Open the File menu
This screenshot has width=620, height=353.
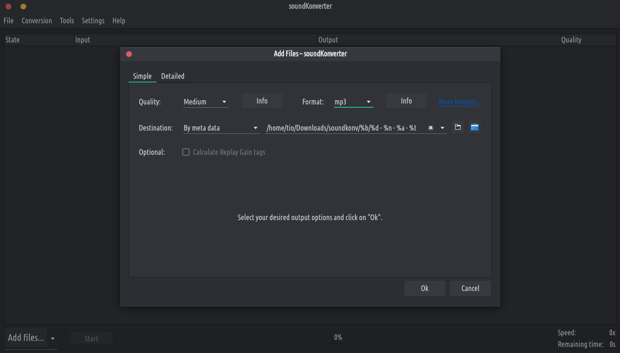coord(8,21)
